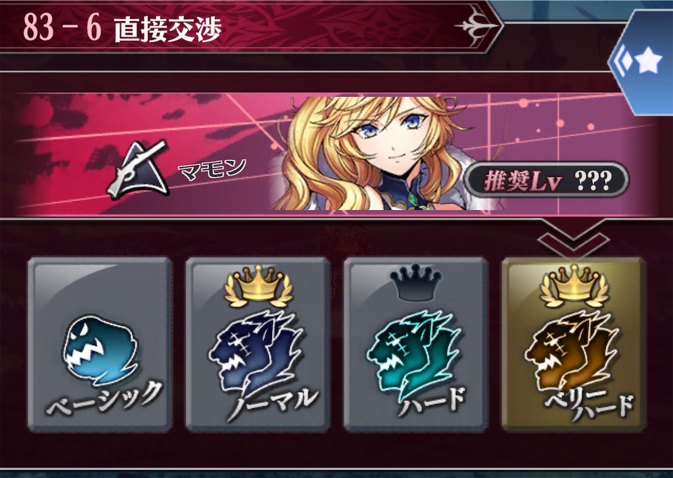The image size is (673, 478).
Task: Open the blue star side tab
Action: (x=643, y=62)
